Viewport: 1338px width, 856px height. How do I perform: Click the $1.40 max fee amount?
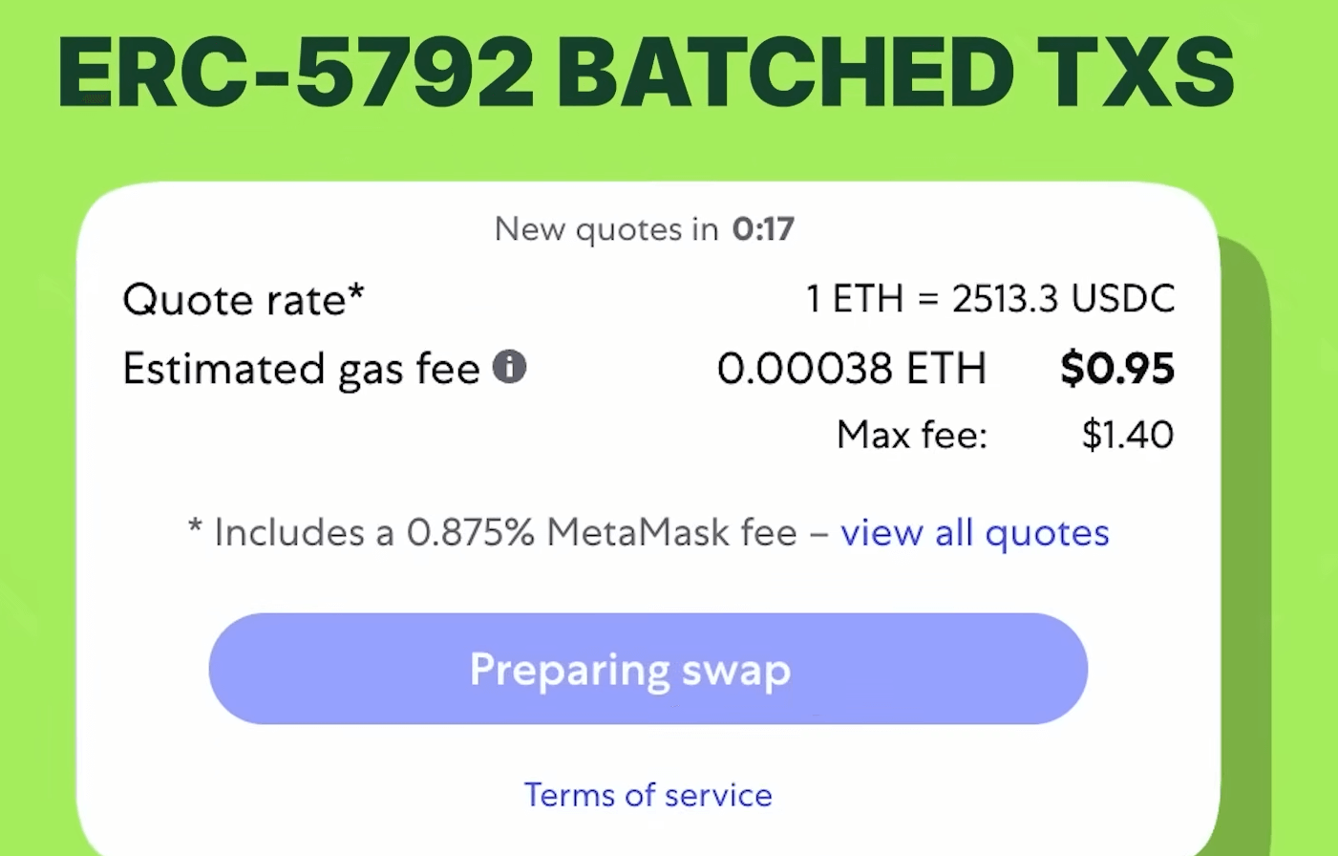[1127, 436]
